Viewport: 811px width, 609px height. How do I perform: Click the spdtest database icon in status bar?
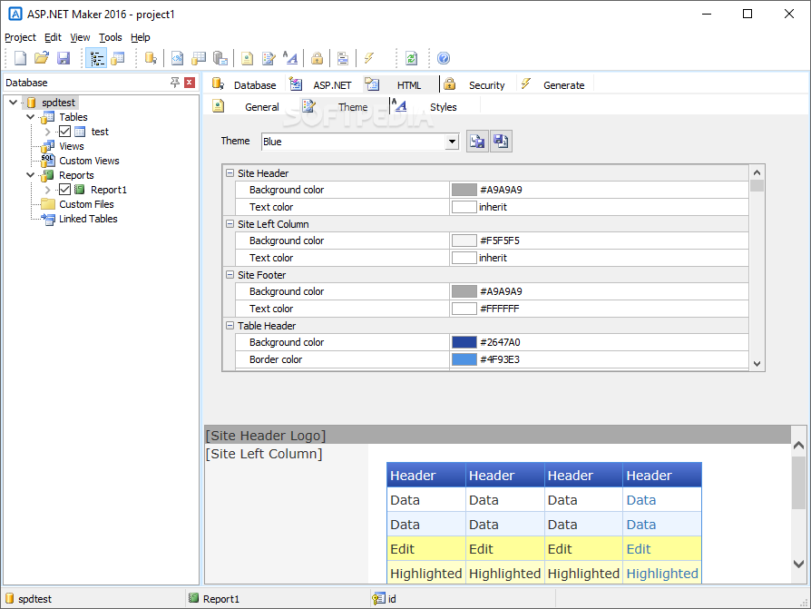pos(9,599)
